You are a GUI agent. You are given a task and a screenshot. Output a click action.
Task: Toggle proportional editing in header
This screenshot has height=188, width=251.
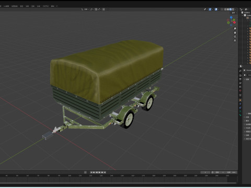click(x=104, y=9)
